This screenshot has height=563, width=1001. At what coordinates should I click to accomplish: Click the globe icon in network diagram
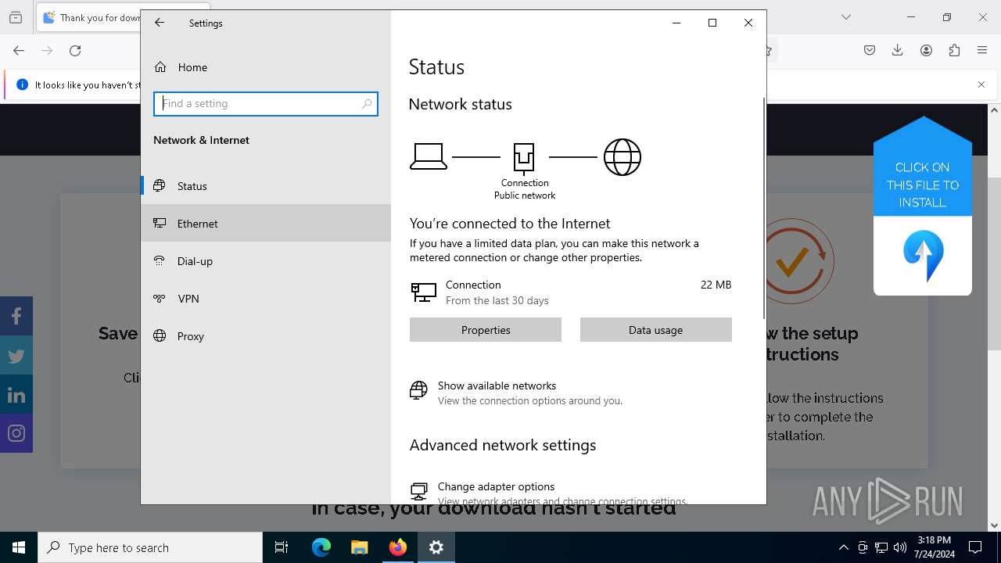coord(622,157)
